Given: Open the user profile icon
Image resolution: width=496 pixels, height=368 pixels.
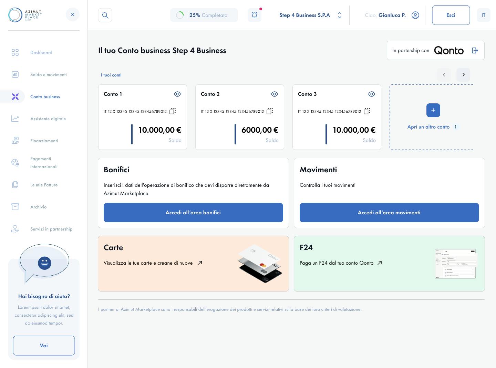Looking at the screenshot, I should point(415,15).
